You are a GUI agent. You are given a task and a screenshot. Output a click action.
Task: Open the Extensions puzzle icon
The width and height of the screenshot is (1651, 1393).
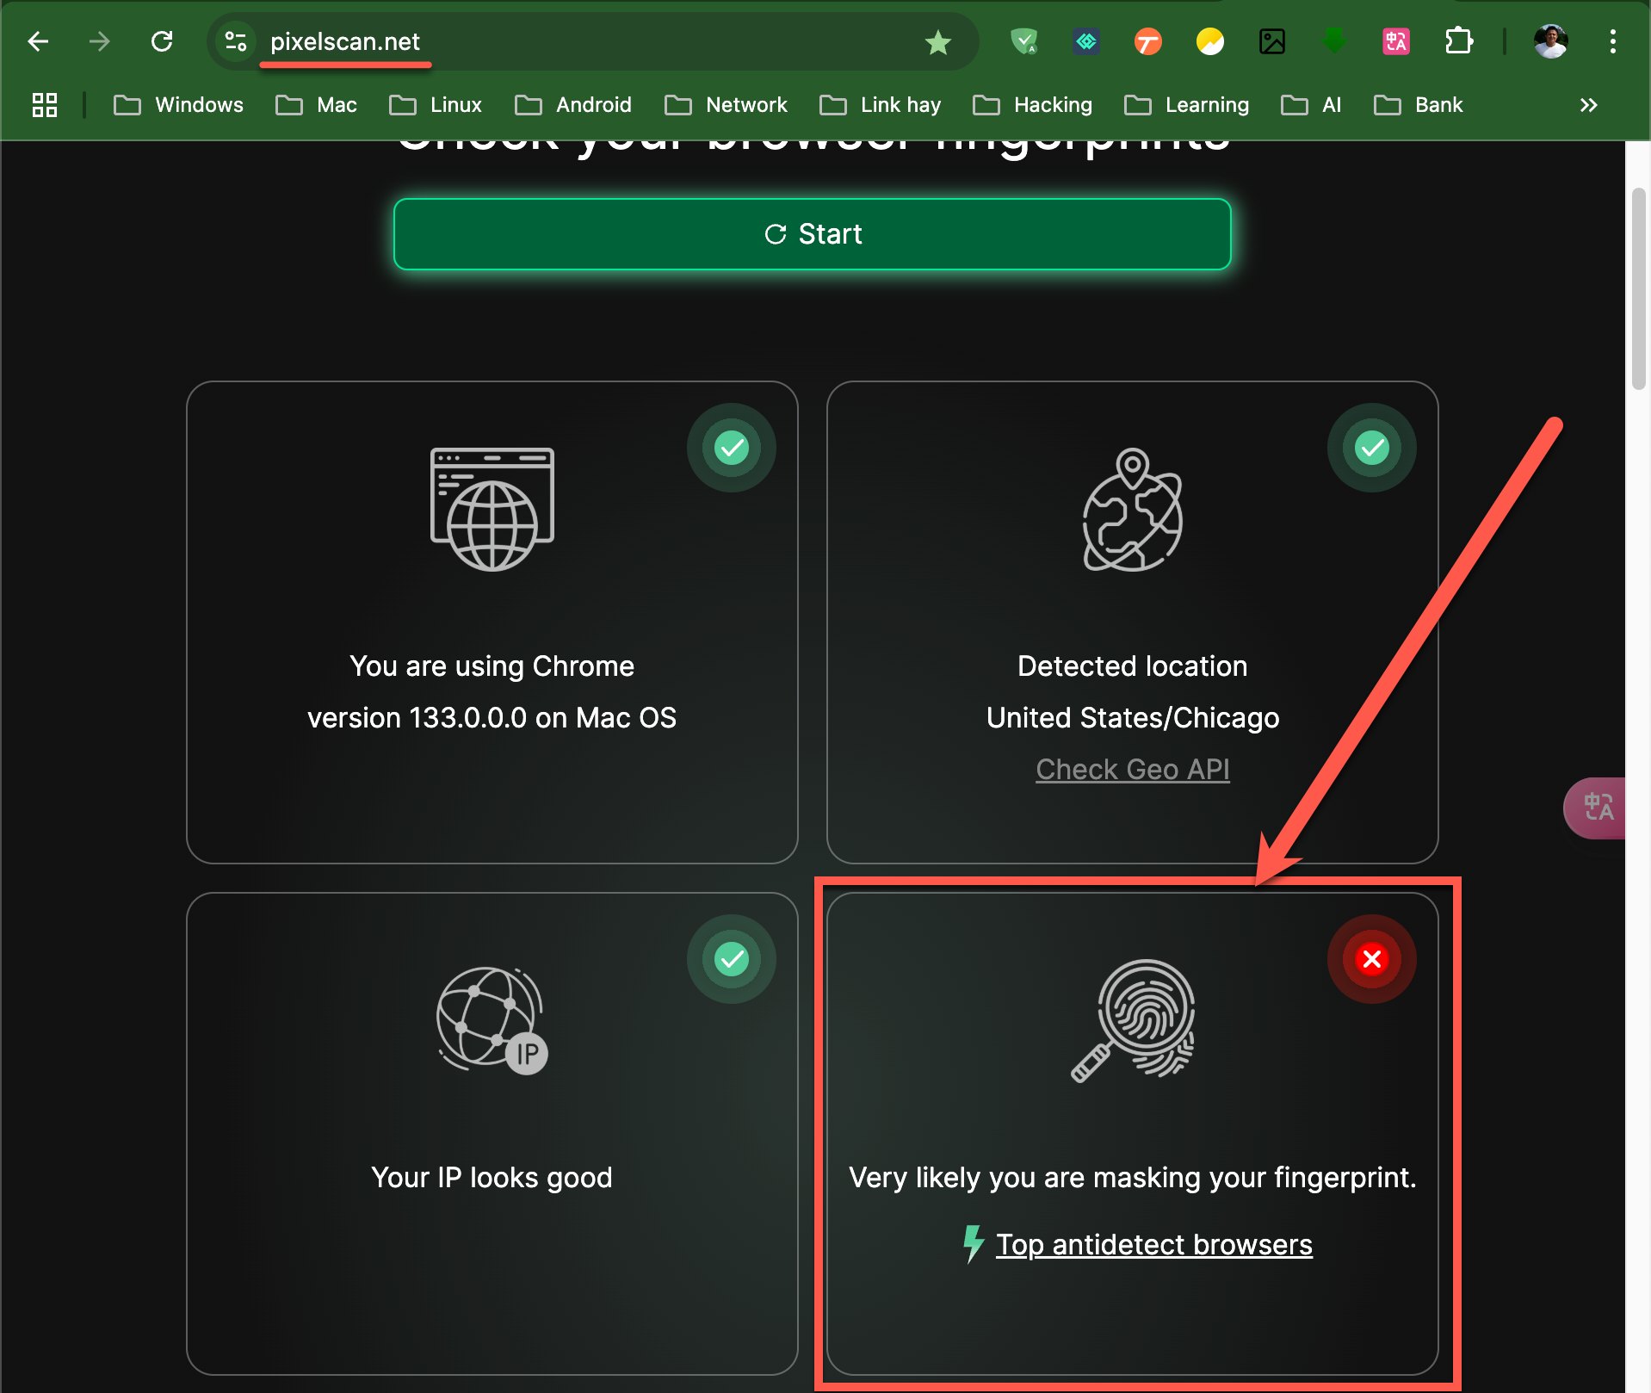point(1458,41)
